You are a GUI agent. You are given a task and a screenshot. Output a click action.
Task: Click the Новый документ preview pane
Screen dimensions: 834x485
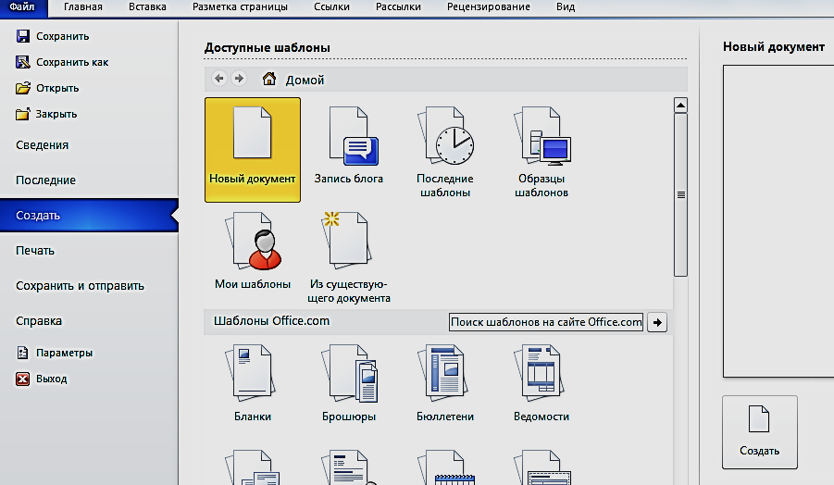click(778, 221)
